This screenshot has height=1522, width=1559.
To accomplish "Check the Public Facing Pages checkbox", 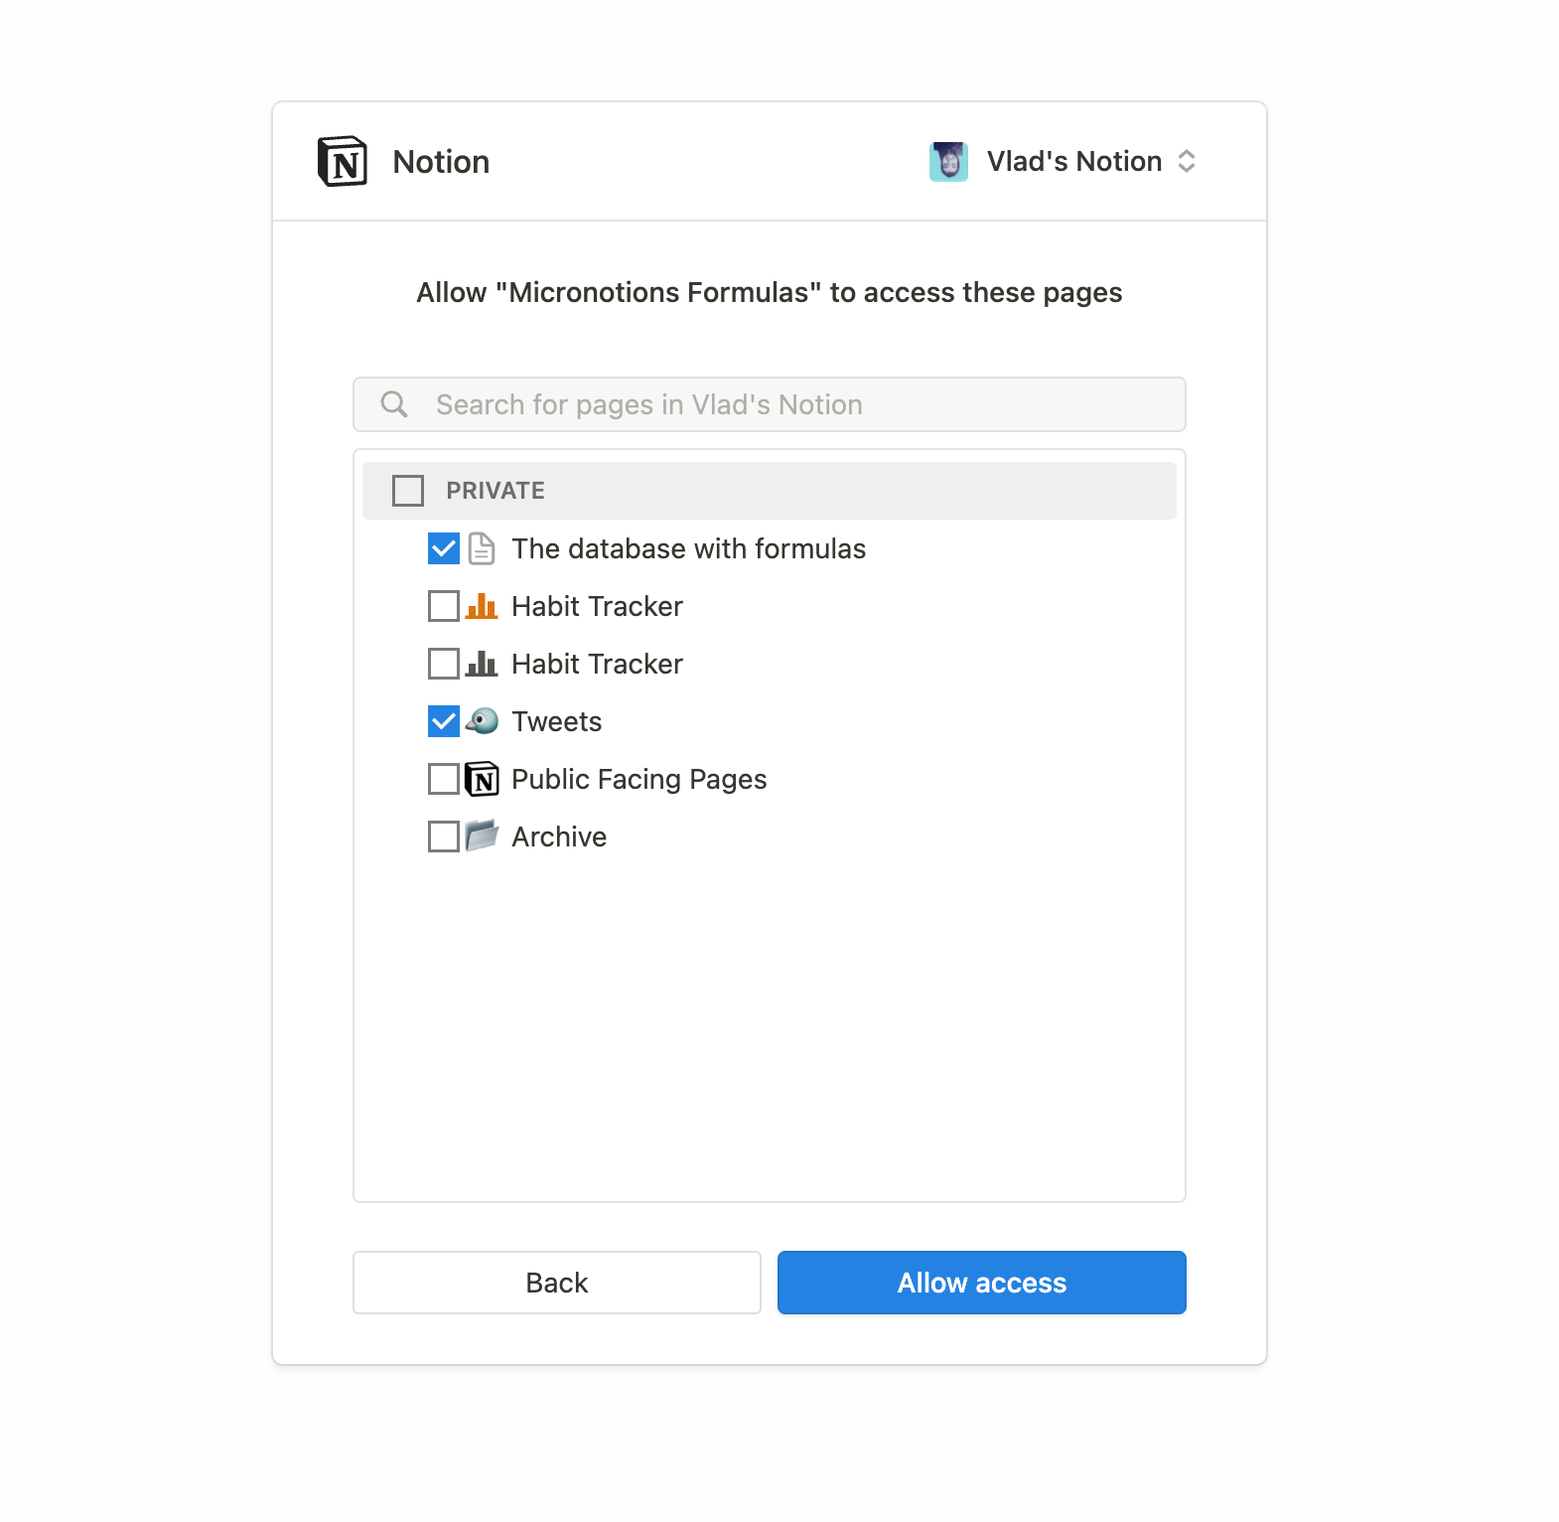I will click(444, 779).
